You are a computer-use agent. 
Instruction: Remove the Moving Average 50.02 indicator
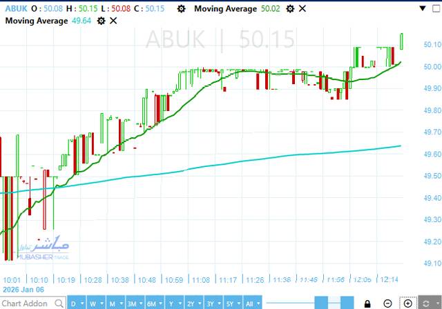(x=302, y=8)
